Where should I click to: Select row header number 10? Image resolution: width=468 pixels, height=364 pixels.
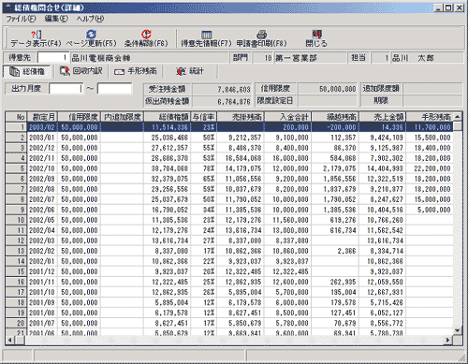coord(16,220)
